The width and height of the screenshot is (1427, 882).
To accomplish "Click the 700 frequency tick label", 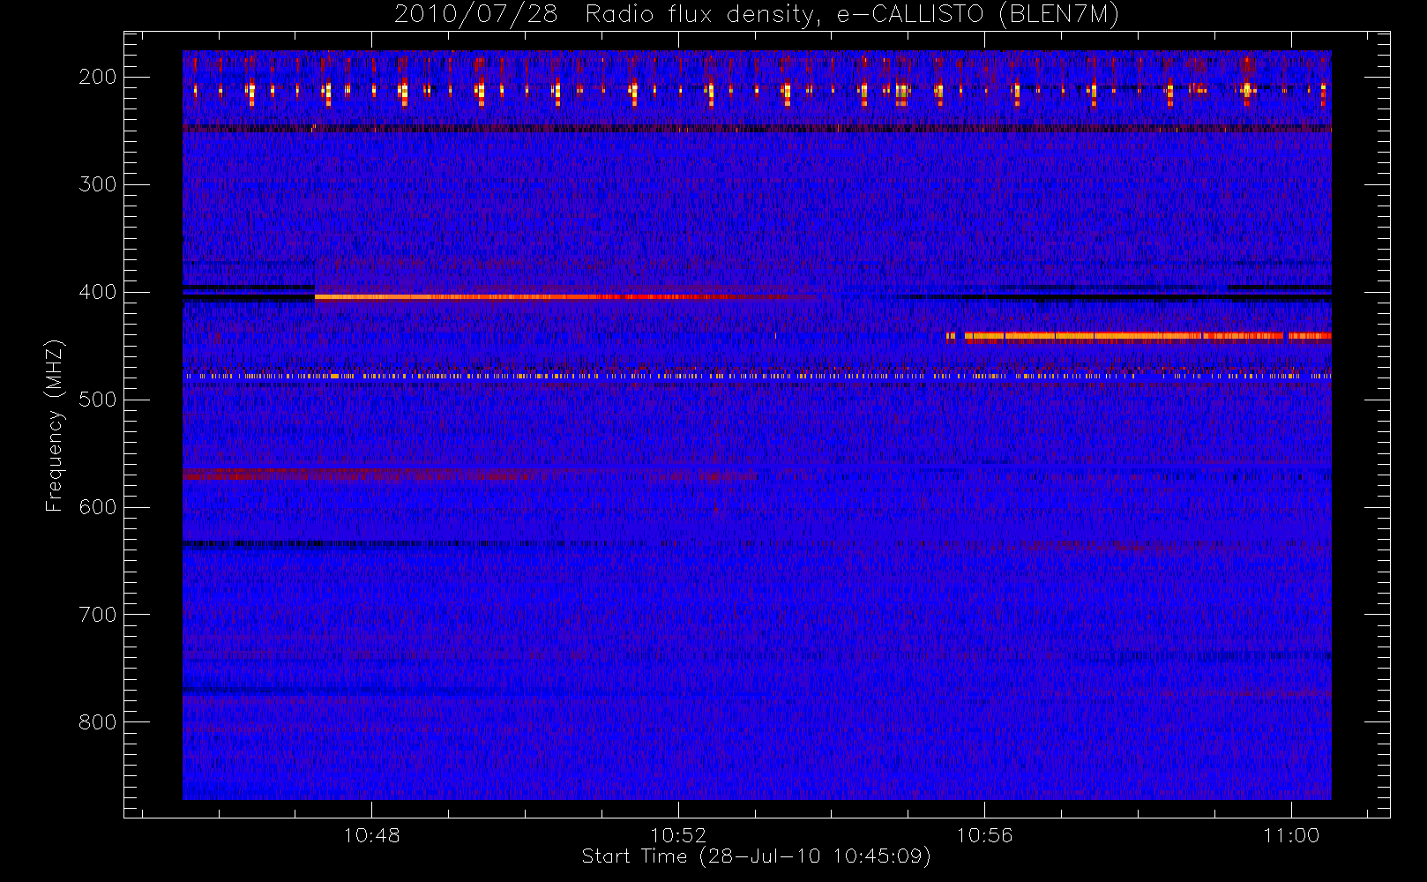I will click(97, 615).
